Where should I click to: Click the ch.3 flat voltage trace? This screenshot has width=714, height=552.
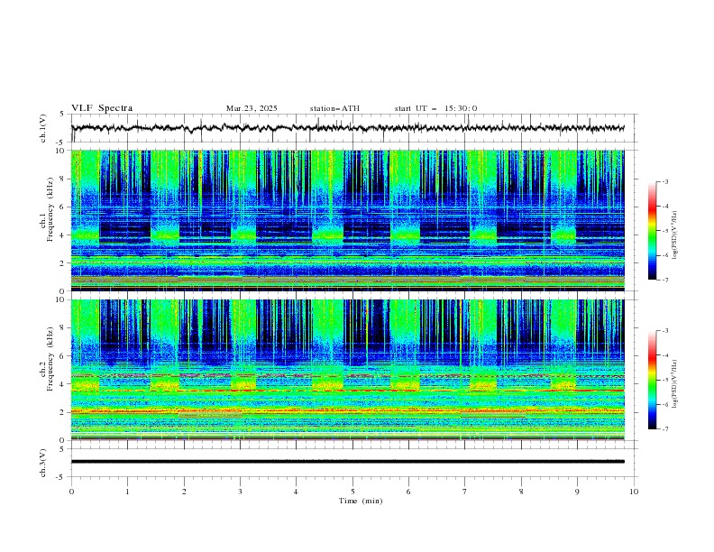pos(347,462)
